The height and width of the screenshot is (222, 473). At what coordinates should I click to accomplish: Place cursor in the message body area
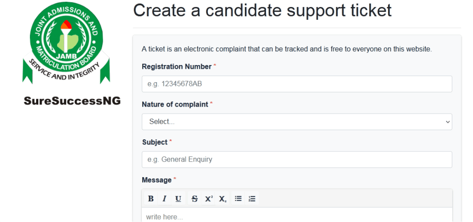coord(297,216)
